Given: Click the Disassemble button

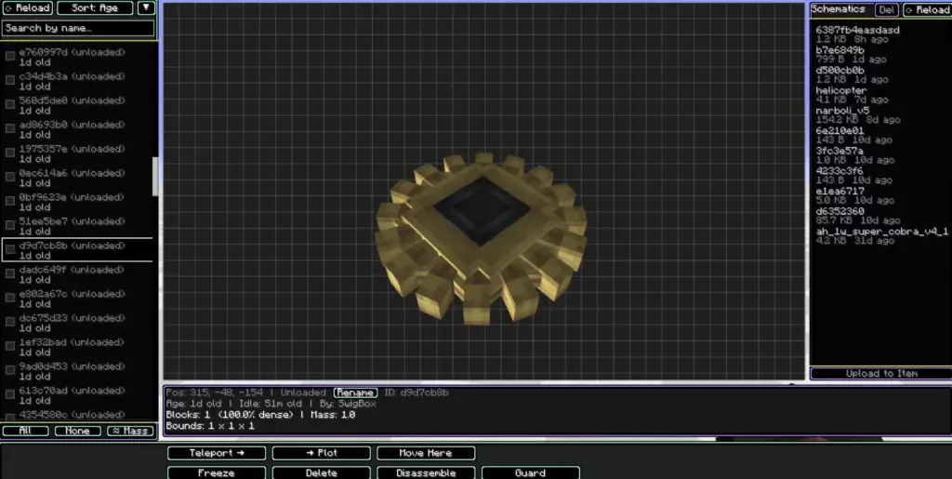Looking at the screenshot, I should (426, 472).
